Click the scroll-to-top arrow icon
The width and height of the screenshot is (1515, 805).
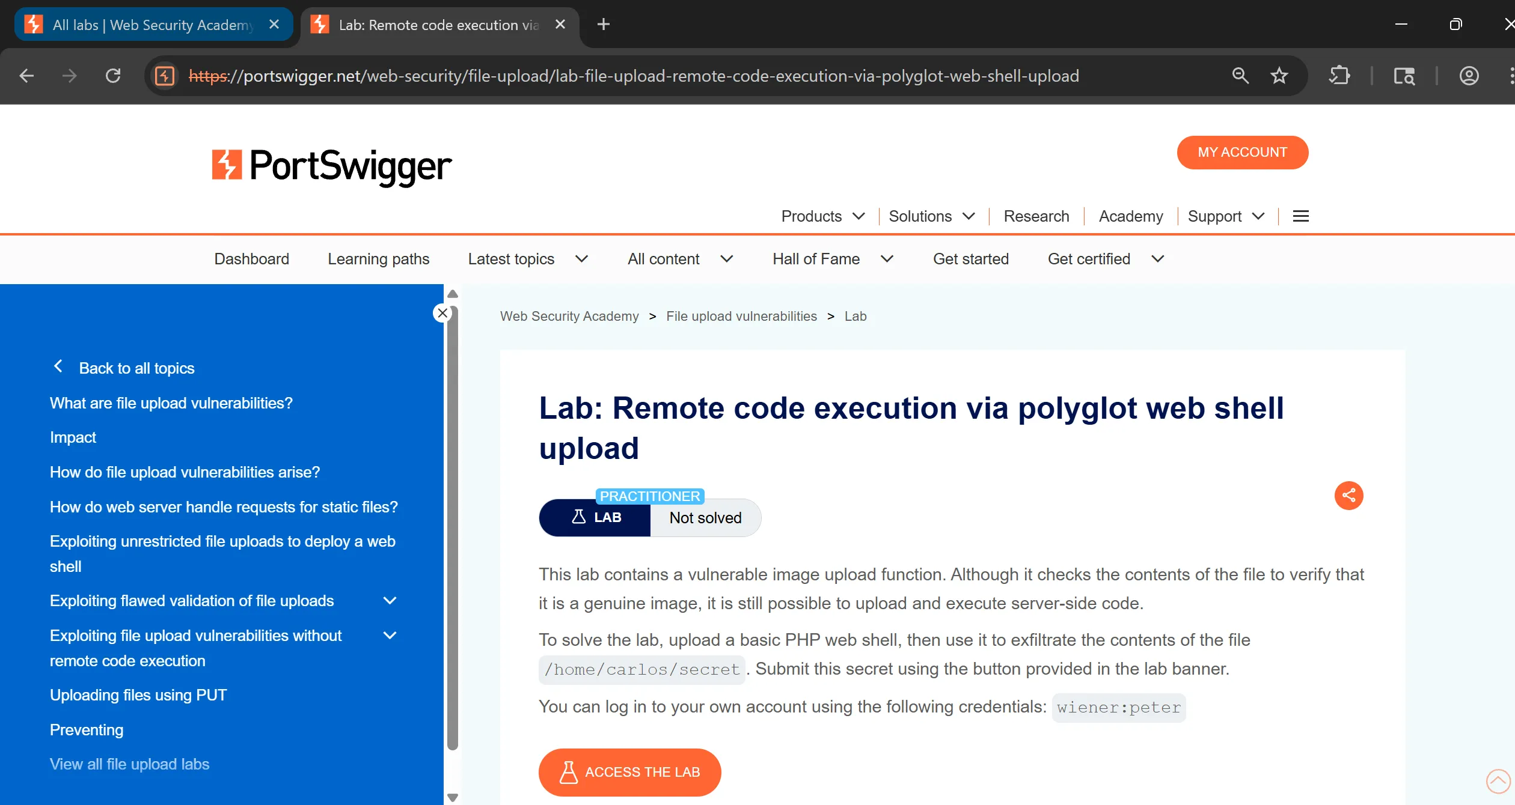(1498, 781)
